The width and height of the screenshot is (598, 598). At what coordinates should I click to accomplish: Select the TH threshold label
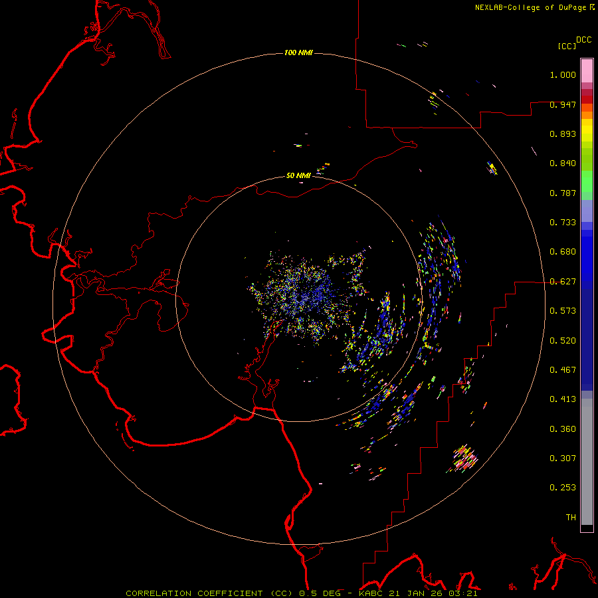[x=571, y=518]
